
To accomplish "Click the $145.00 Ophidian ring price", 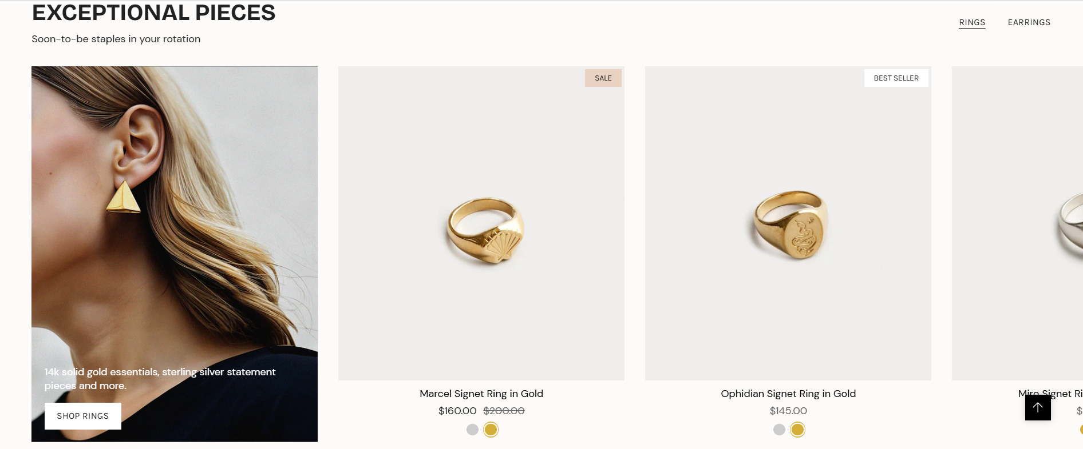I will 788,411.
